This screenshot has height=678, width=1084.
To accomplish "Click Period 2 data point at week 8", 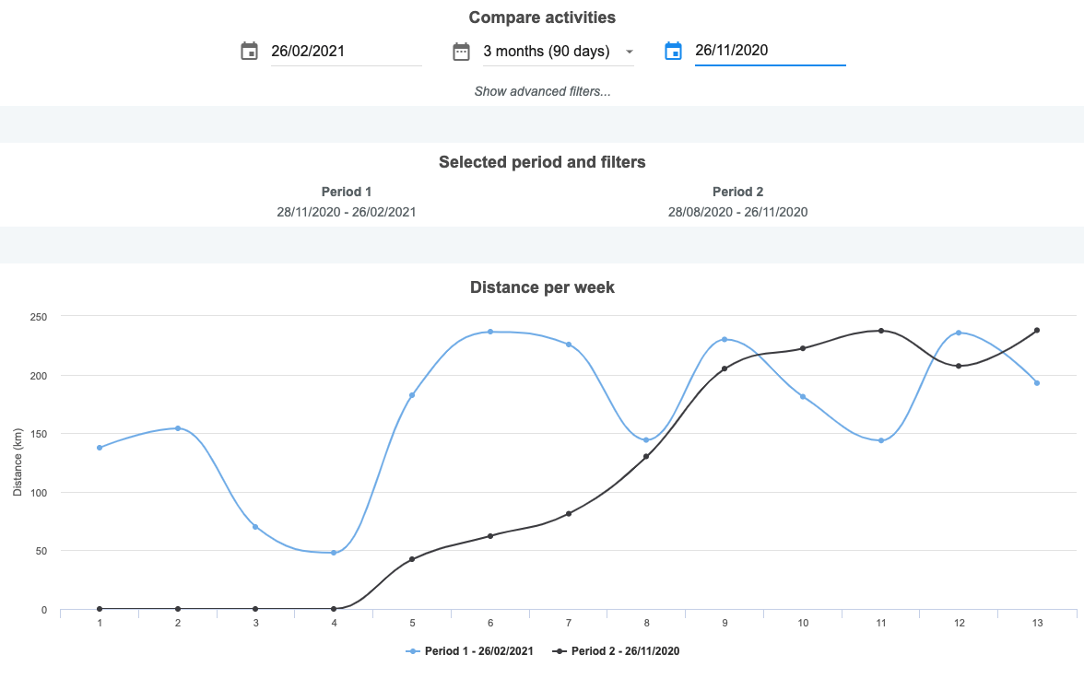I will click(646, 457).
